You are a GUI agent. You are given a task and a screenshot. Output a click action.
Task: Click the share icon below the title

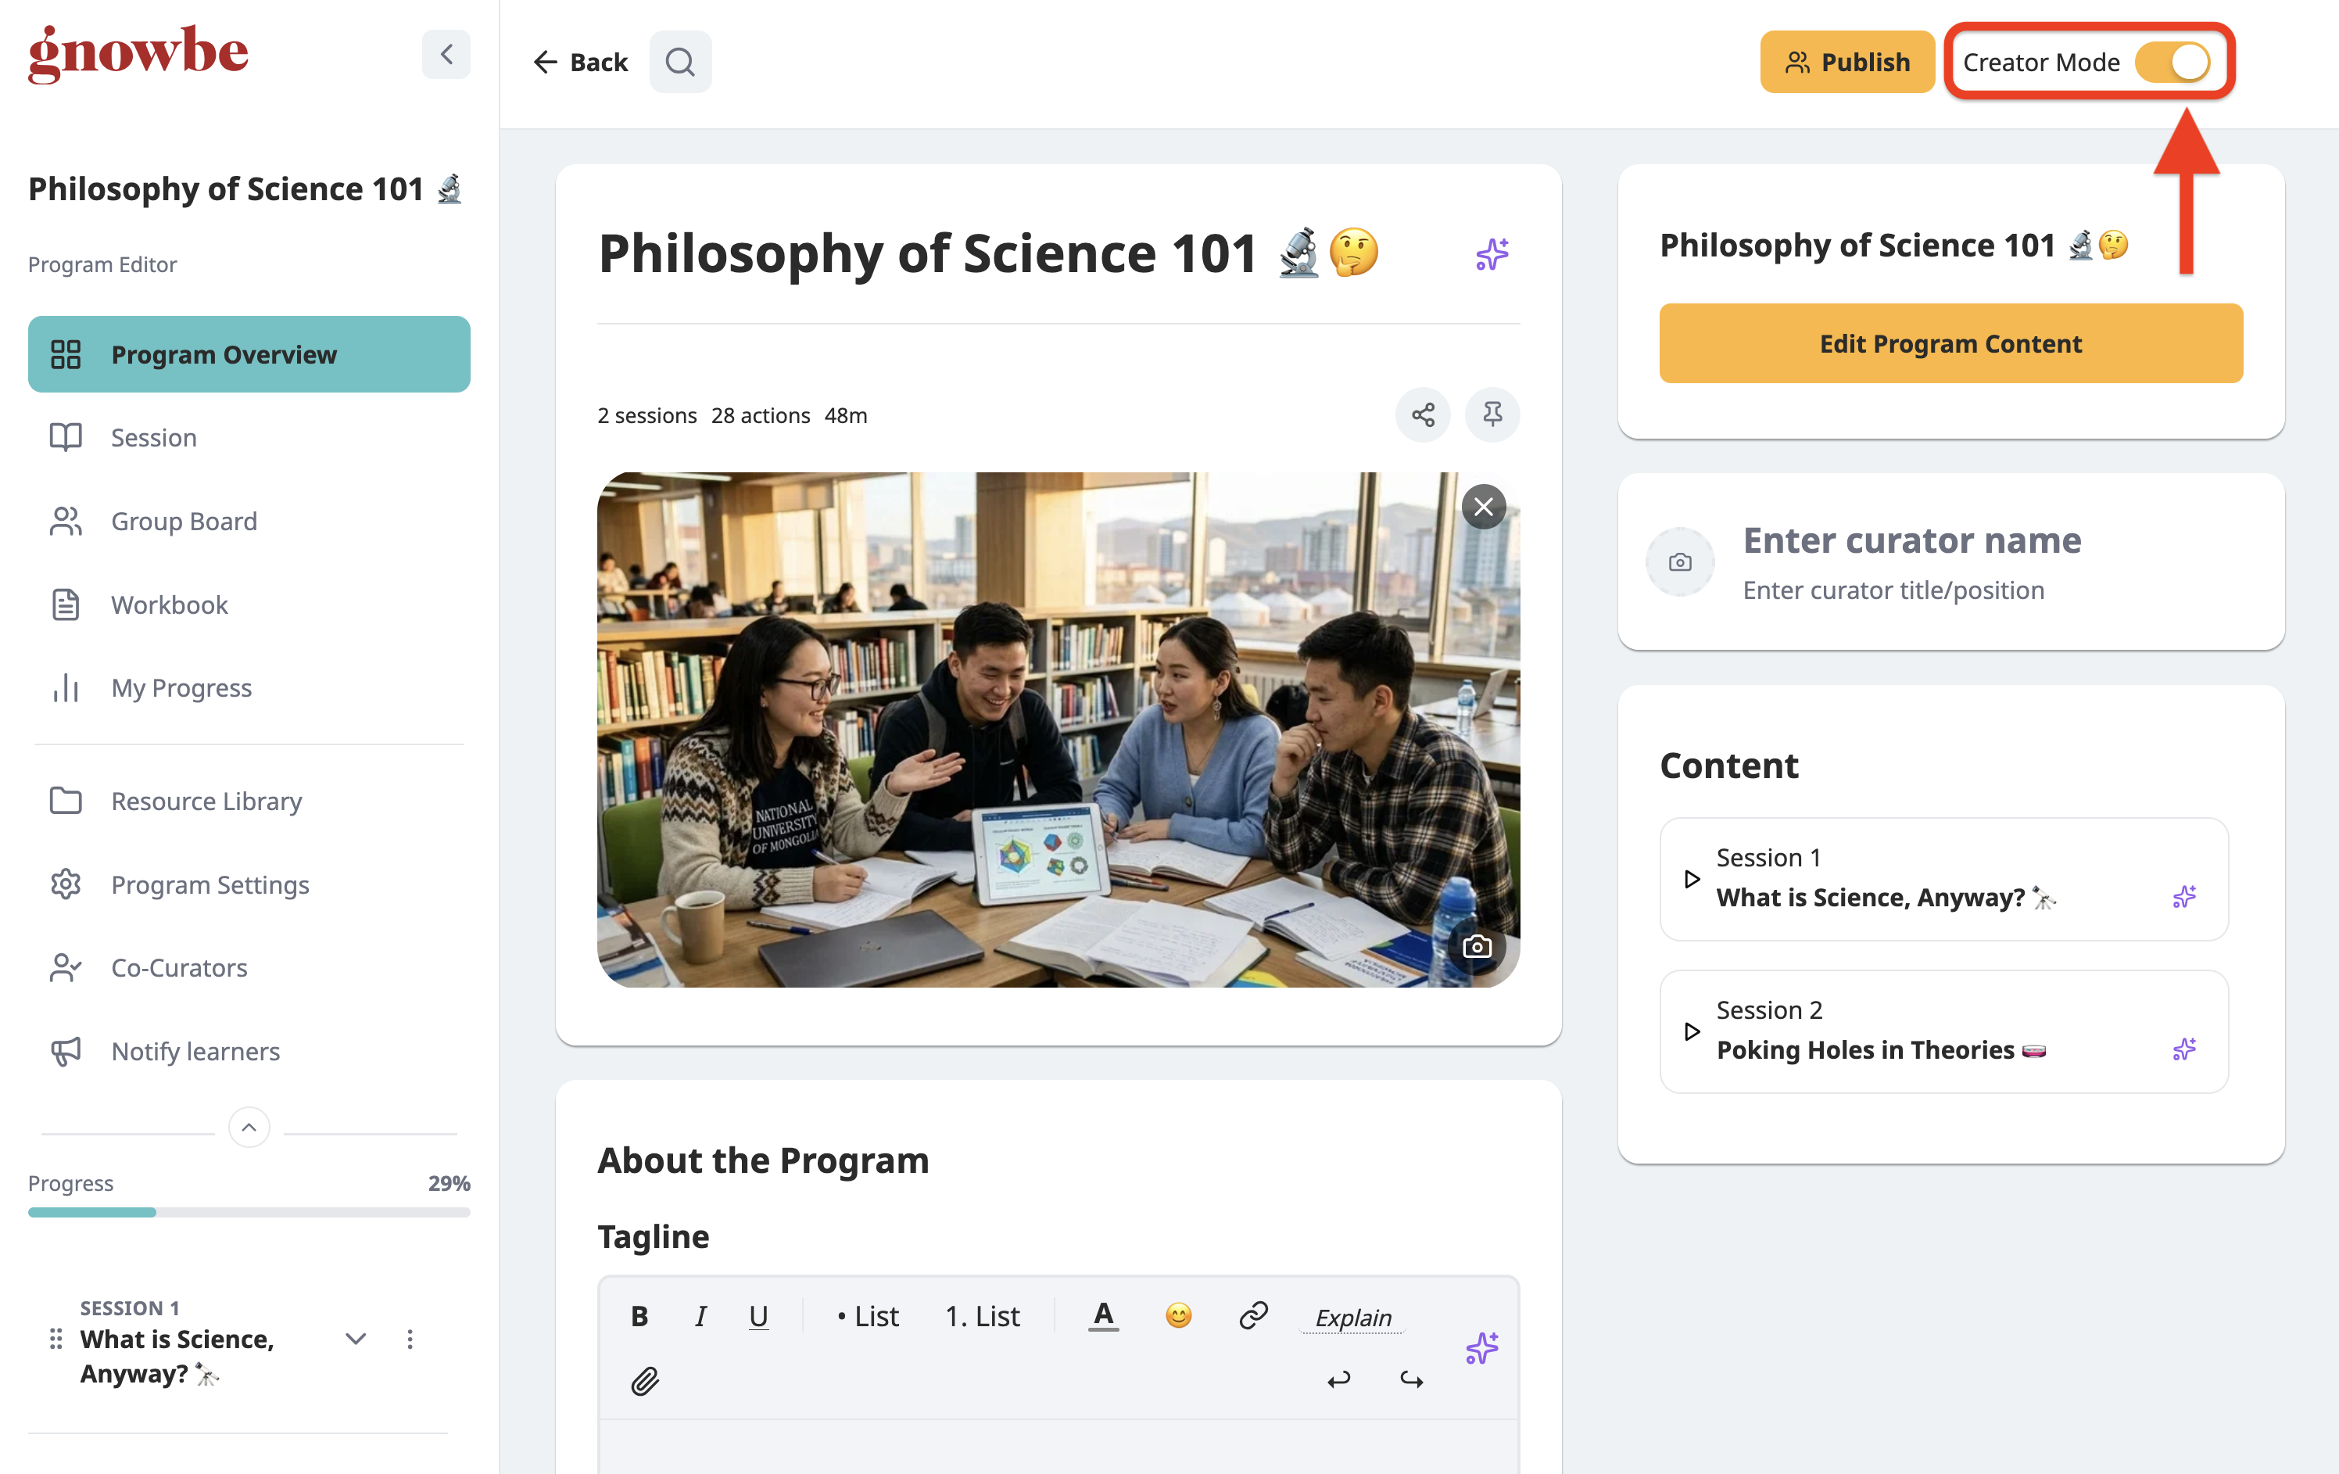(x=1422, y=415)
